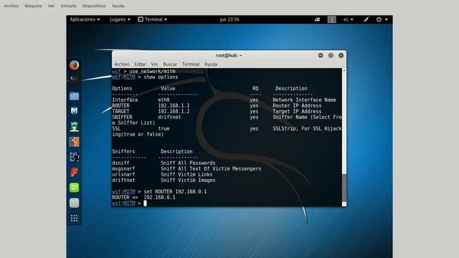The width and height of the screenshot is (459, 258).
Task: Open VirtualBox Ver menu
Action: click(51, 6)
